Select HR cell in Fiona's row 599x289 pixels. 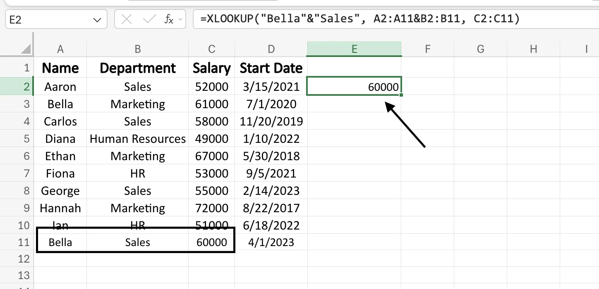(138, 173)
